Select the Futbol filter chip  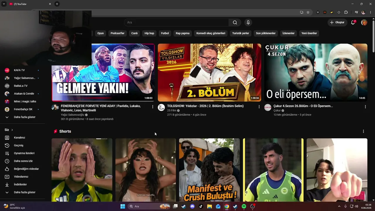(165, 33)
